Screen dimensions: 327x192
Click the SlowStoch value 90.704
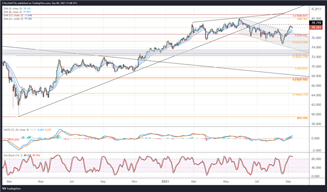point(36,155)
